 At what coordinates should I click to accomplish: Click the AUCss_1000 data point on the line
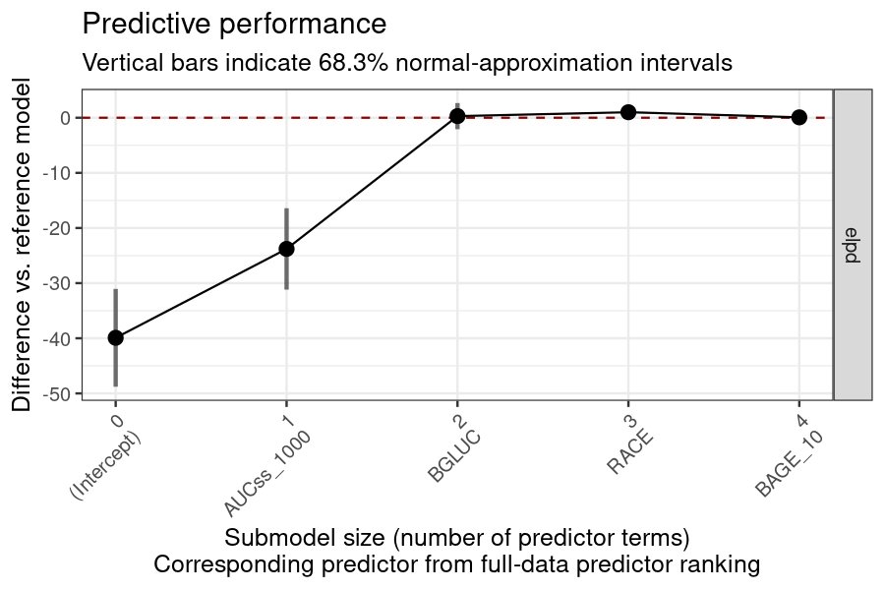tap(286, 249)
